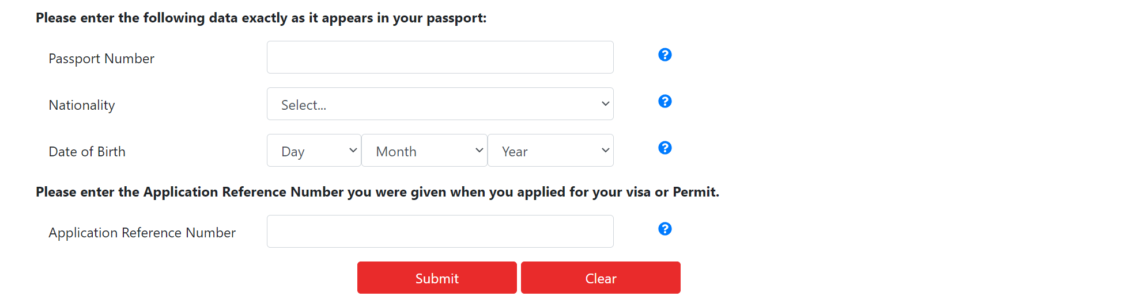Click the Application Reference Number label
1129x300 pixels.
coord(142,233)
